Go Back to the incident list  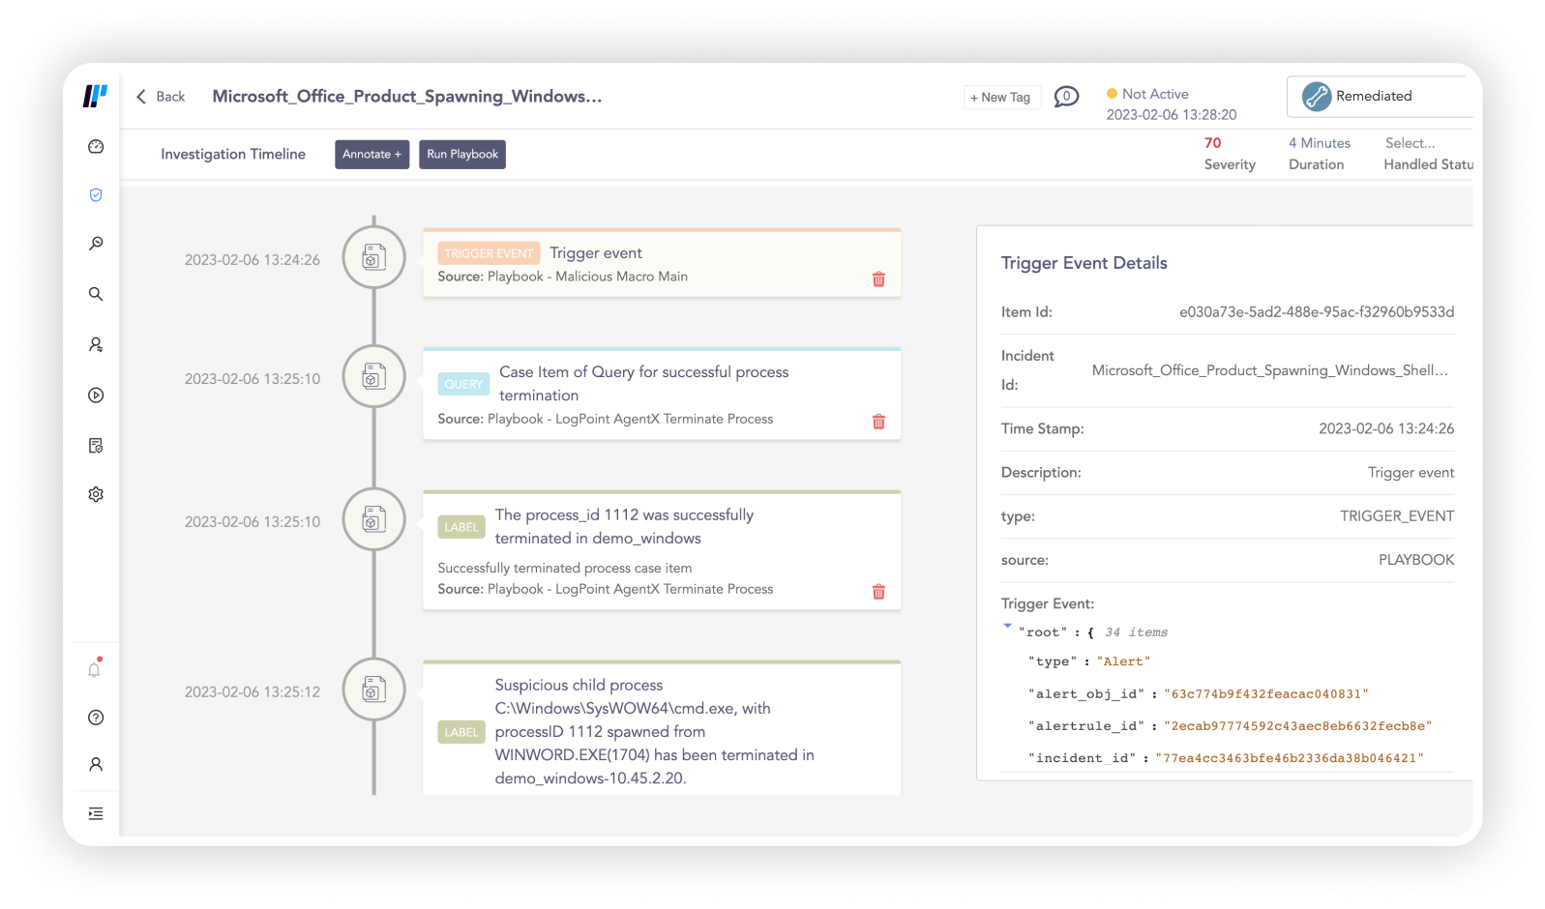[x=161, y=97]
